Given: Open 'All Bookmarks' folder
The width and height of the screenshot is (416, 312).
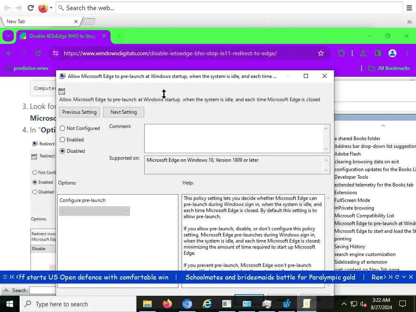Looking at the screenshot, I should (389, 68).
